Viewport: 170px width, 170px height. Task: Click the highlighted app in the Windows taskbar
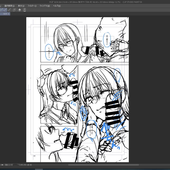39,169
